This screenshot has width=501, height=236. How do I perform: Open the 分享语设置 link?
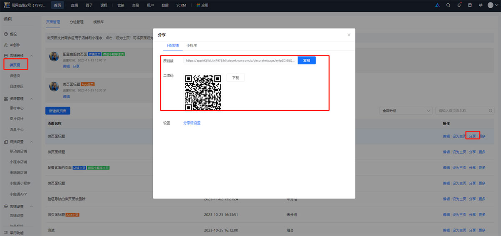pos(192,123)
